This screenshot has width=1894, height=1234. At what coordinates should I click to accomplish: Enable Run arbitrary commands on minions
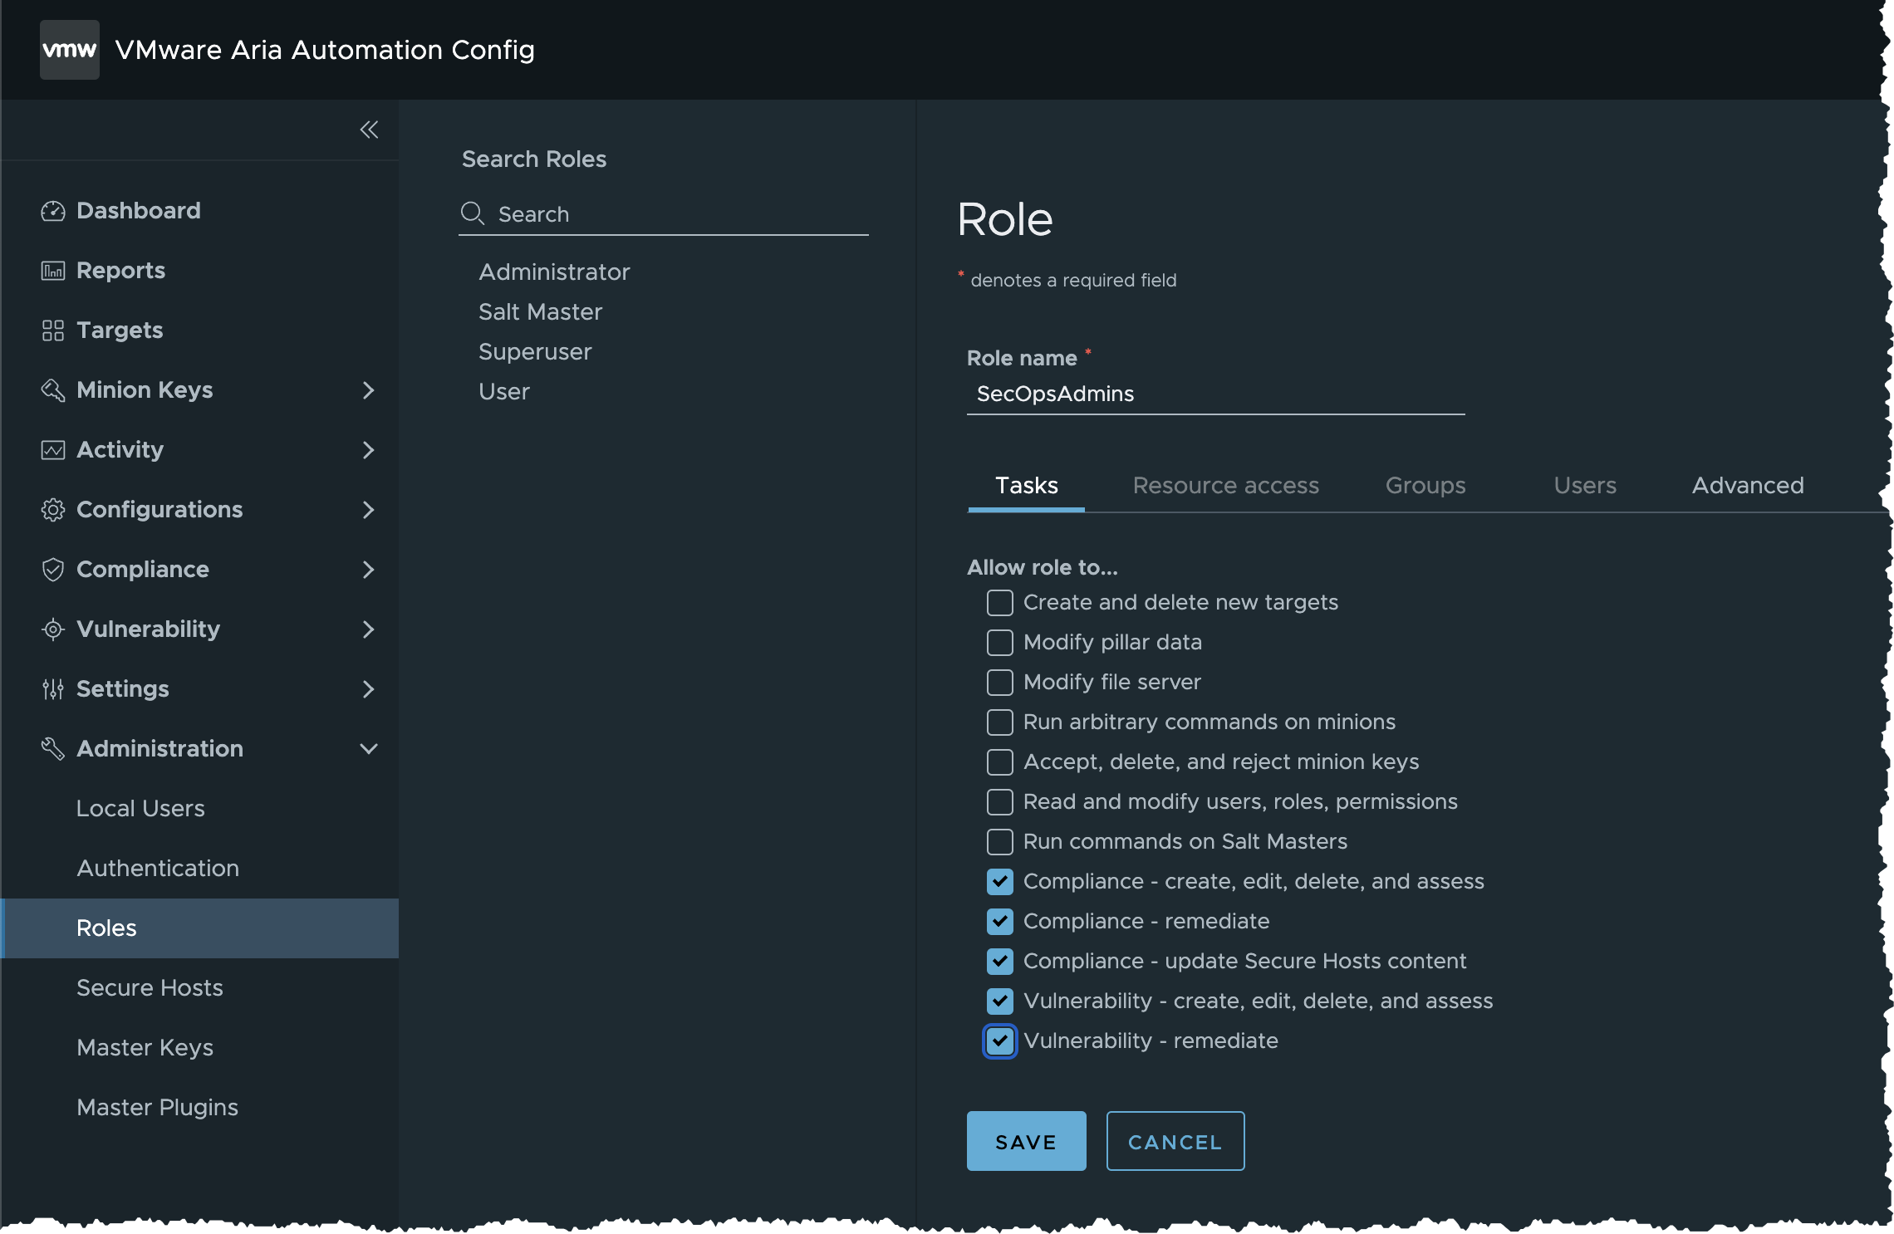1000,722
